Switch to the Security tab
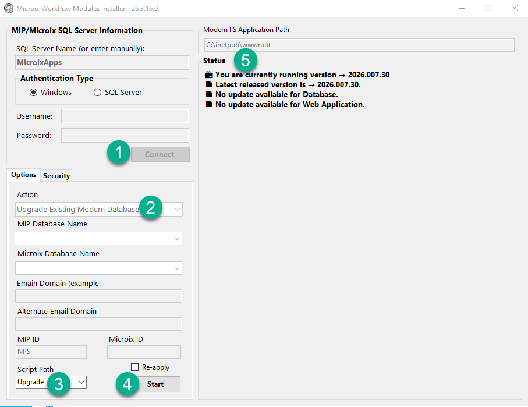528x407 pixels. (x=56, y=176)
